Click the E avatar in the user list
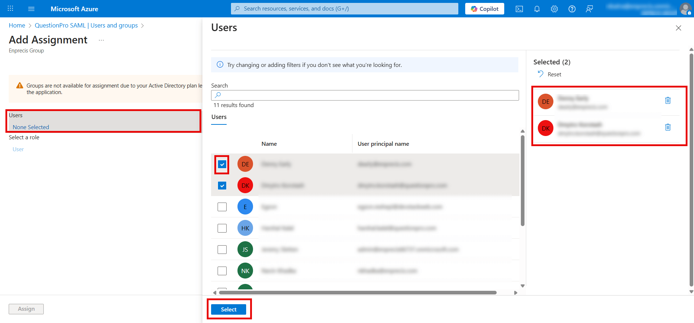 [x=245, y=207]
